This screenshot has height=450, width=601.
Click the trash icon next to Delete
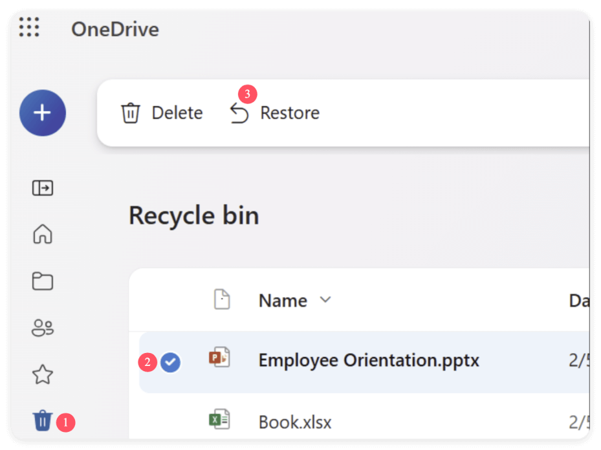point(131,112)
